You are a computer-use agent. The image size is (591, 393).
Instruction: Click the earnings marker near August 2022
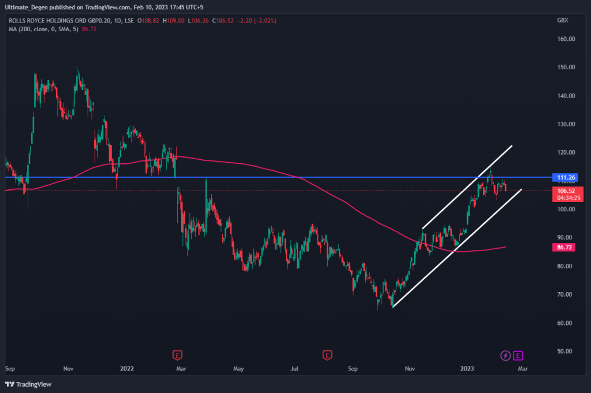pos(327,355)
